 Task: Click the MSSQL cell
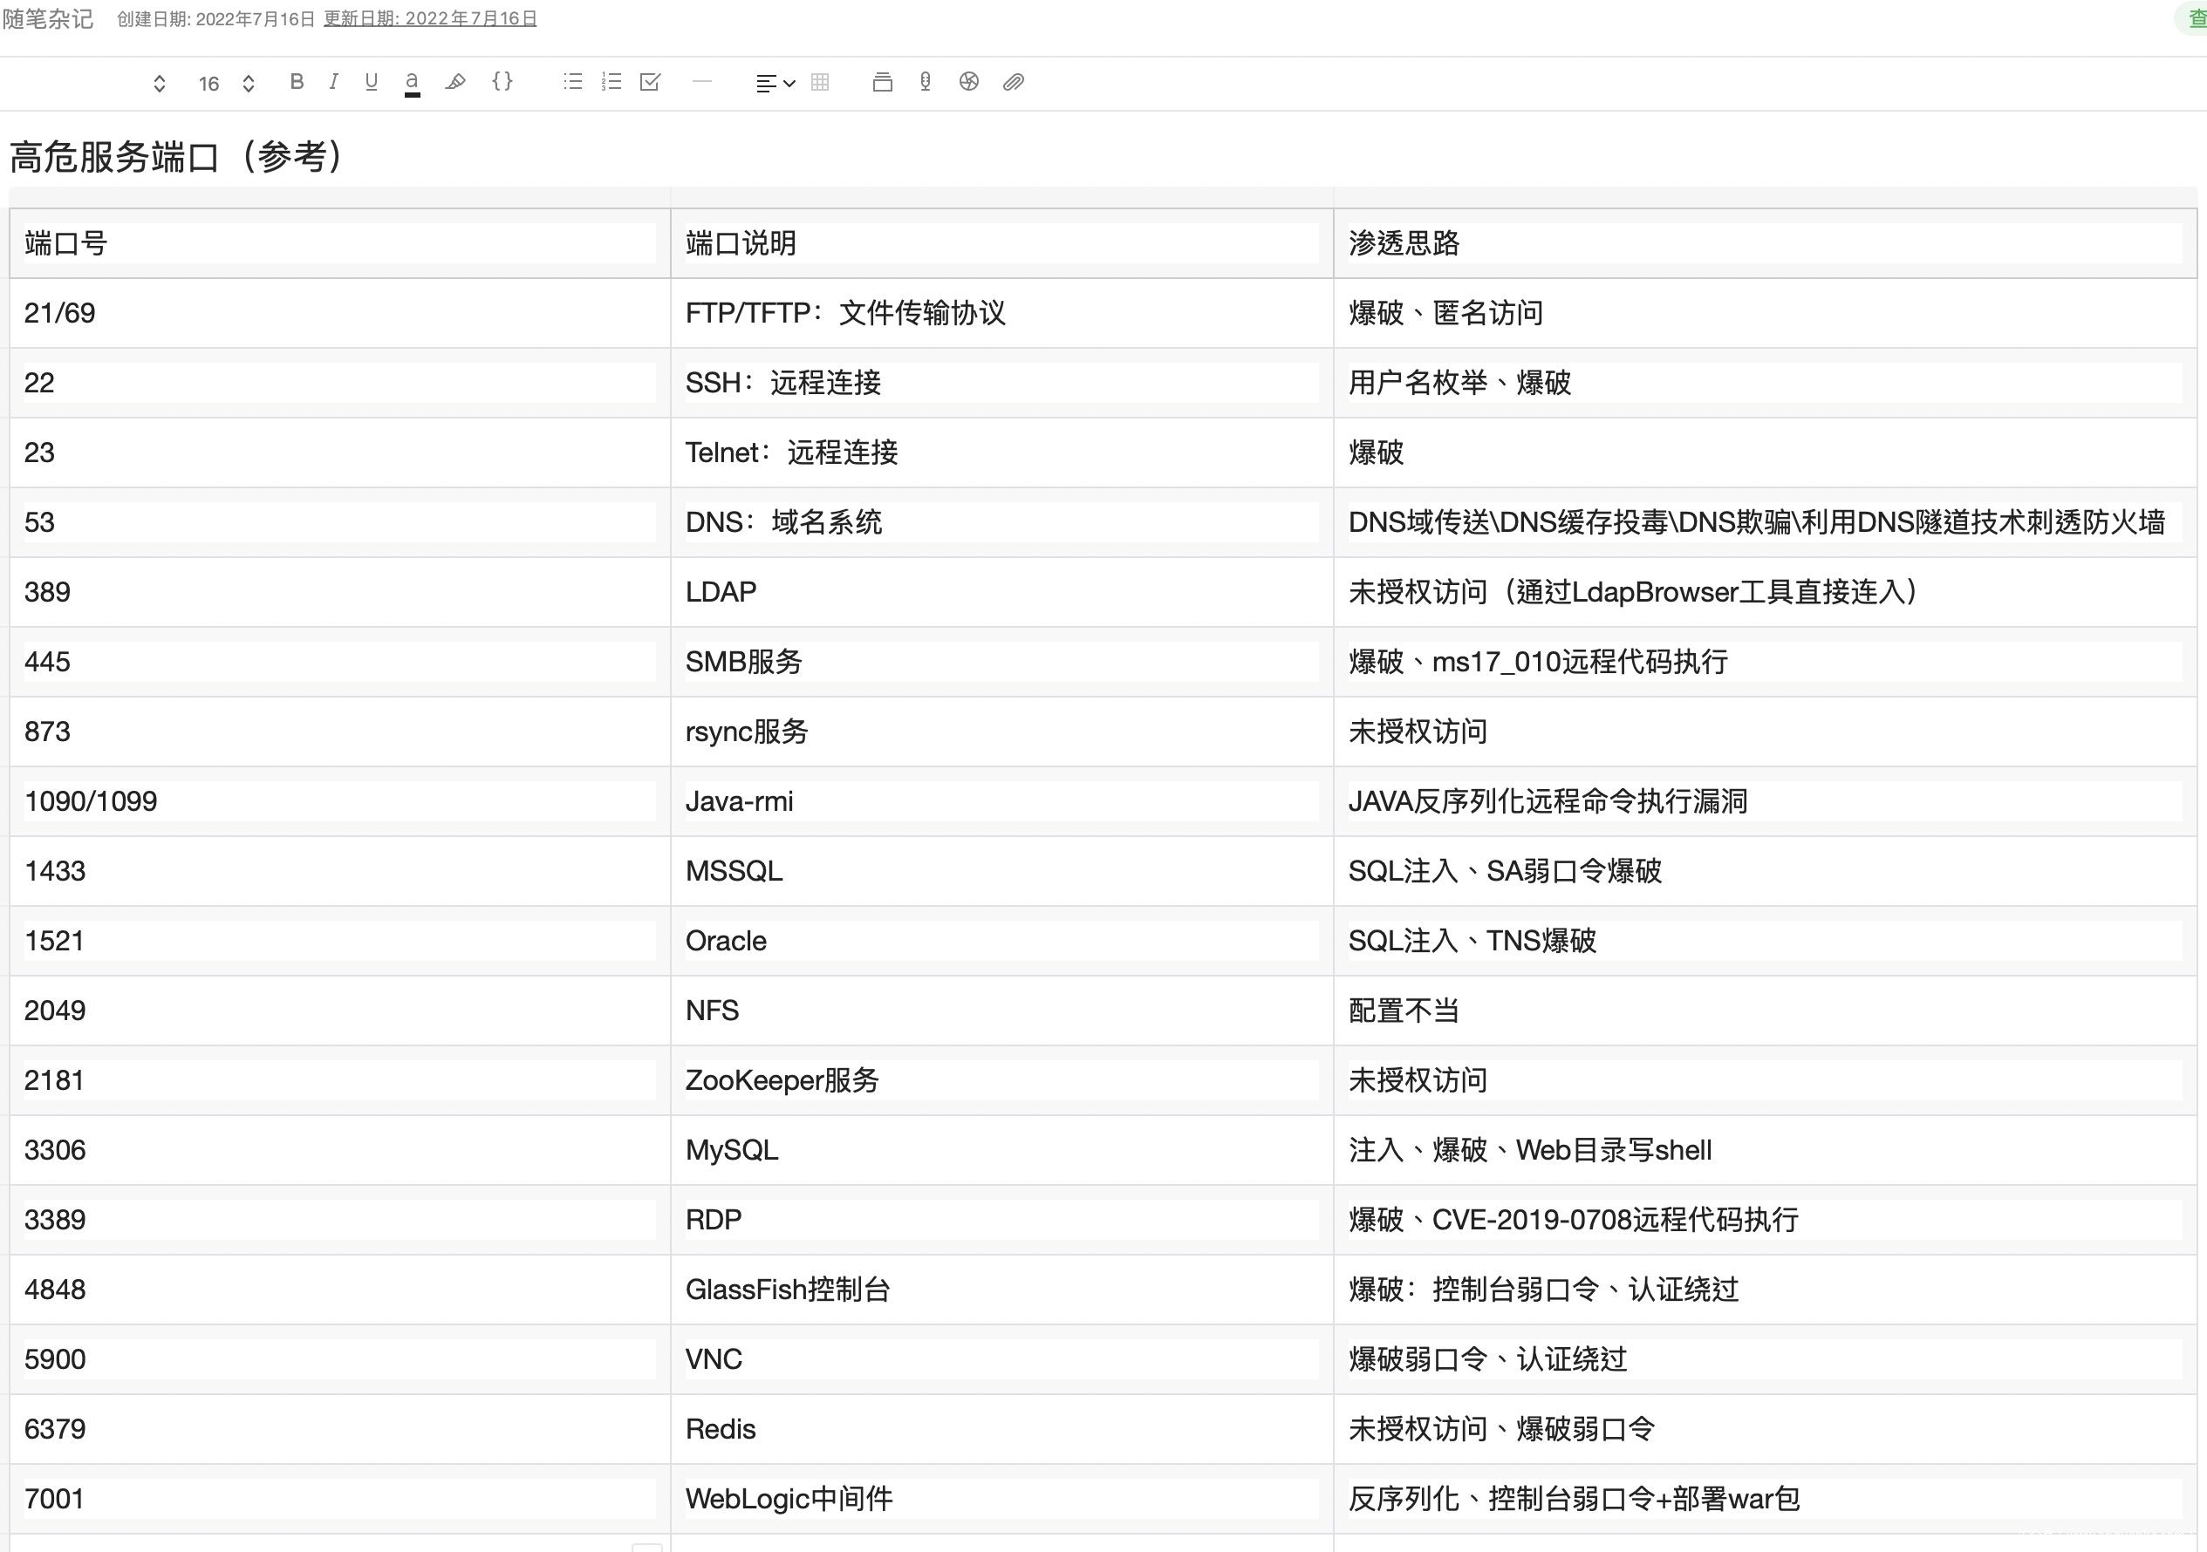click(x=1001, y=871)
